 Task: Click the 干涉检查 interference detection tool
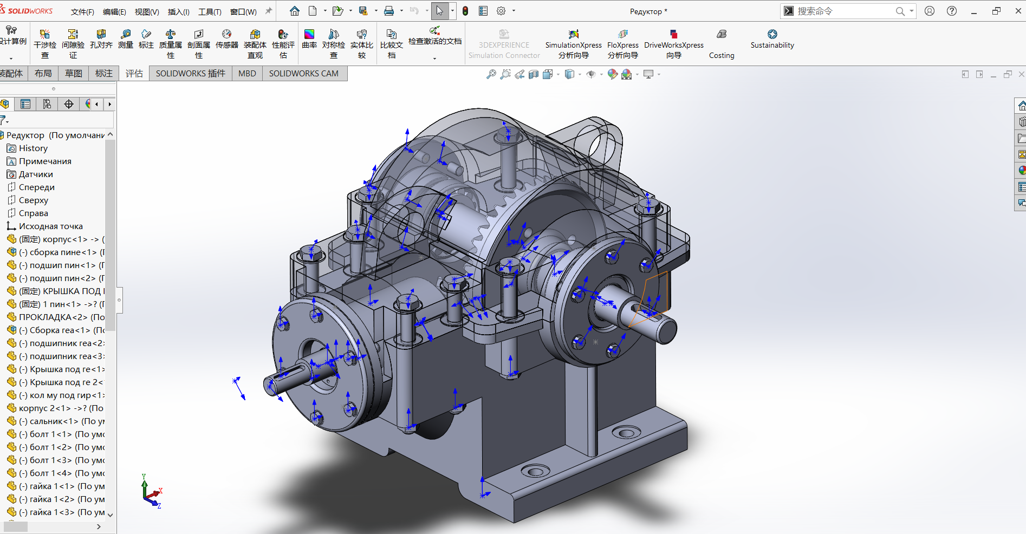44,43
